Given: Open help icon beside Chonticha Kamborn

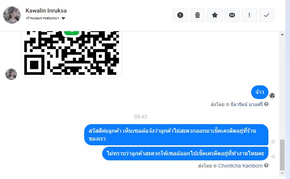Looking at the screenshot, I should 266,165.
